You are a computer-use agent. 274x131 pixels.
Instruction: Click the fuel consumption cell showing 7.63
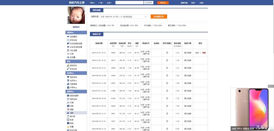177,53
